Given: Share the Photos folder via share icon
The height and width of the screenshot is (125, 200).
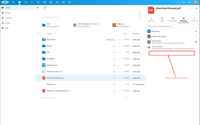Looking at the screenshot, I should point(114,46).
